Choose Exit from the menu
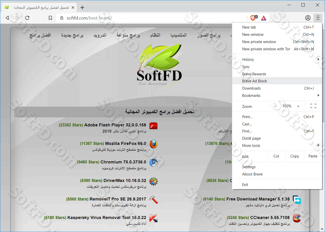 (277, 185)
